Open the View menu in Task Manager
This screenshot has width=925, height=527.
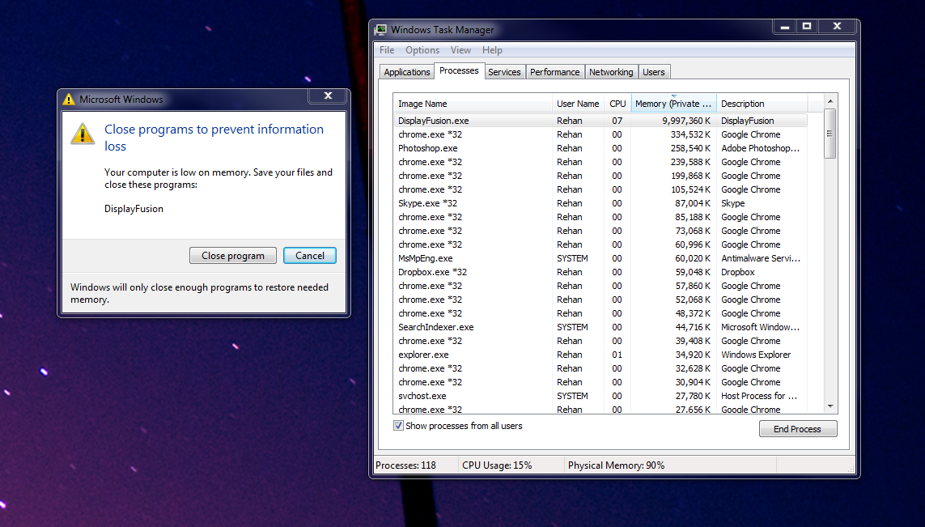tap(460, 50)
